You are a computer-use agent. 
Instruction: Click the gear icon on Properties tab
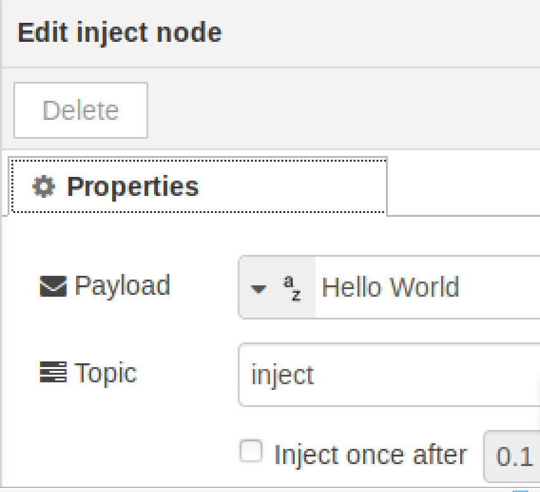click(x=44, y=186)
